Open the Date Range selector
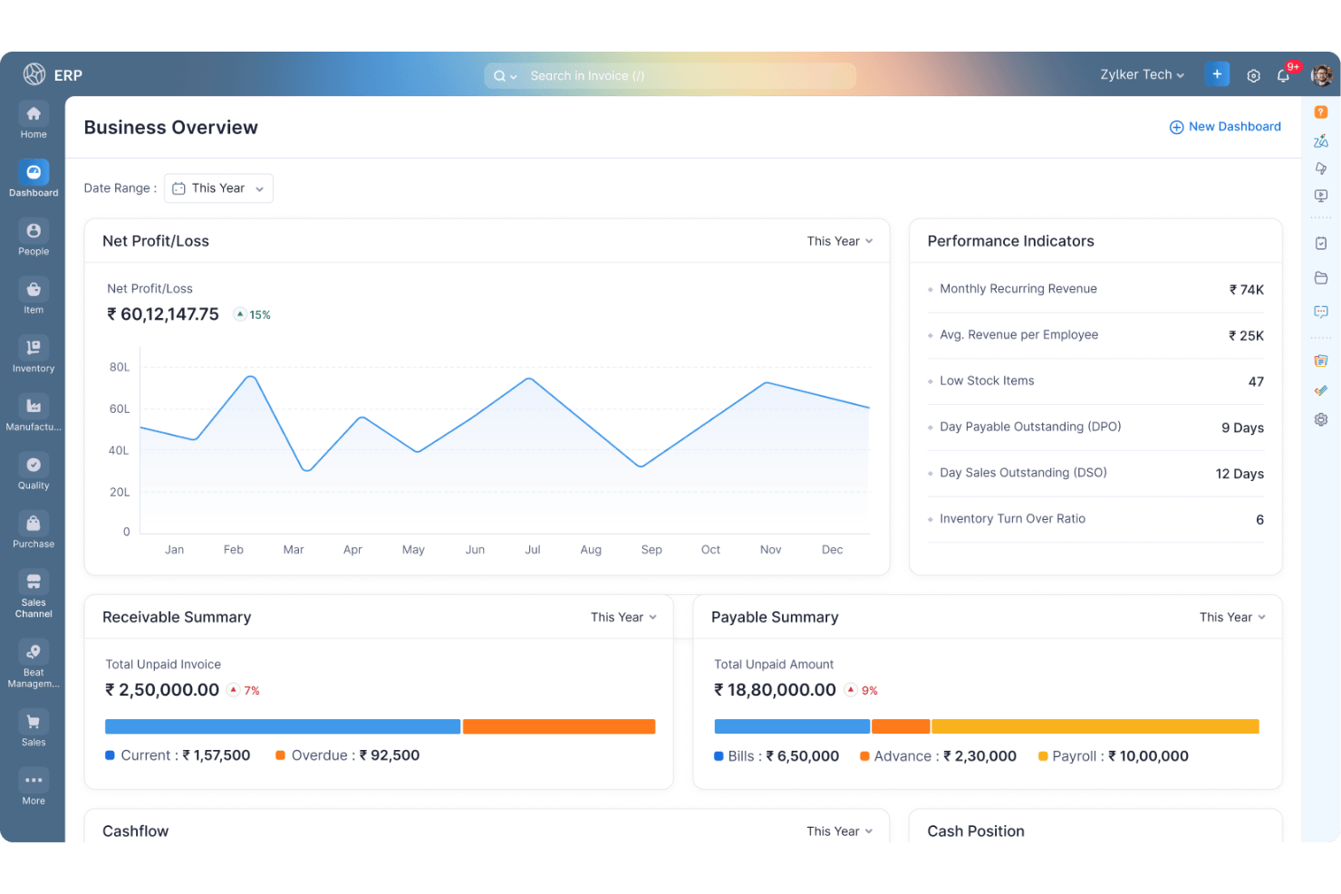Image resolution: width=1341 pixels, height=894 pixels. tap(217, 187)
